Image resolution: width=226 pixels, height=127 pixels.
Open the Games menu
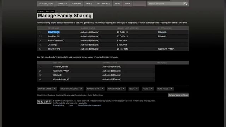pyautogui.click(x=63, y=4)
